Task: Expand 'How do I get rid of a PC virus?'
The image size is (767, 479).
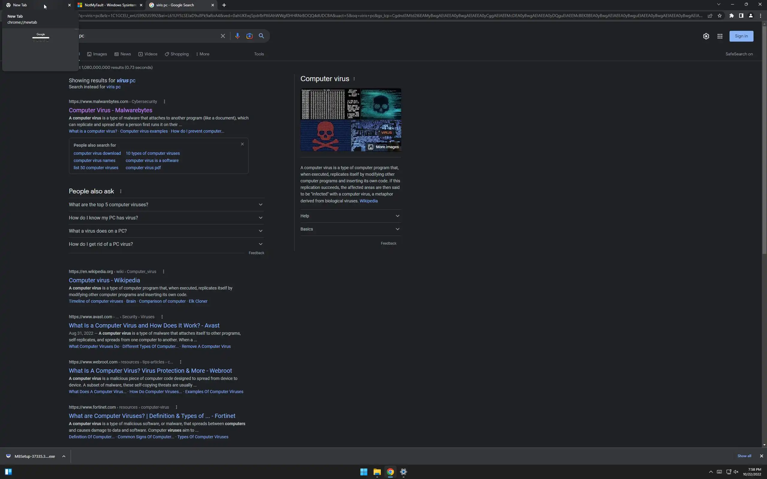Action: pyautogui.click(x=166, y=244)
